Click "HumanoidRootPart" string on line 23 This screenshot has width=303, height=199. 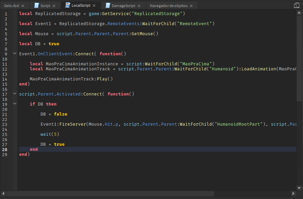coord(239,124)
